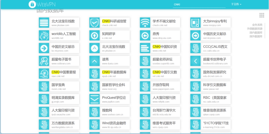Click the wanfangdata.com.cn URL text
Viewport: 269px width, 134px height.
[62, 127]
